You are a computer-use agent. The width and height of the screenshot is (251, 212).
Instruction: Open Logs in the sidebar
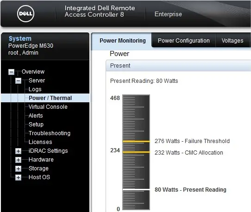[35, 89]
